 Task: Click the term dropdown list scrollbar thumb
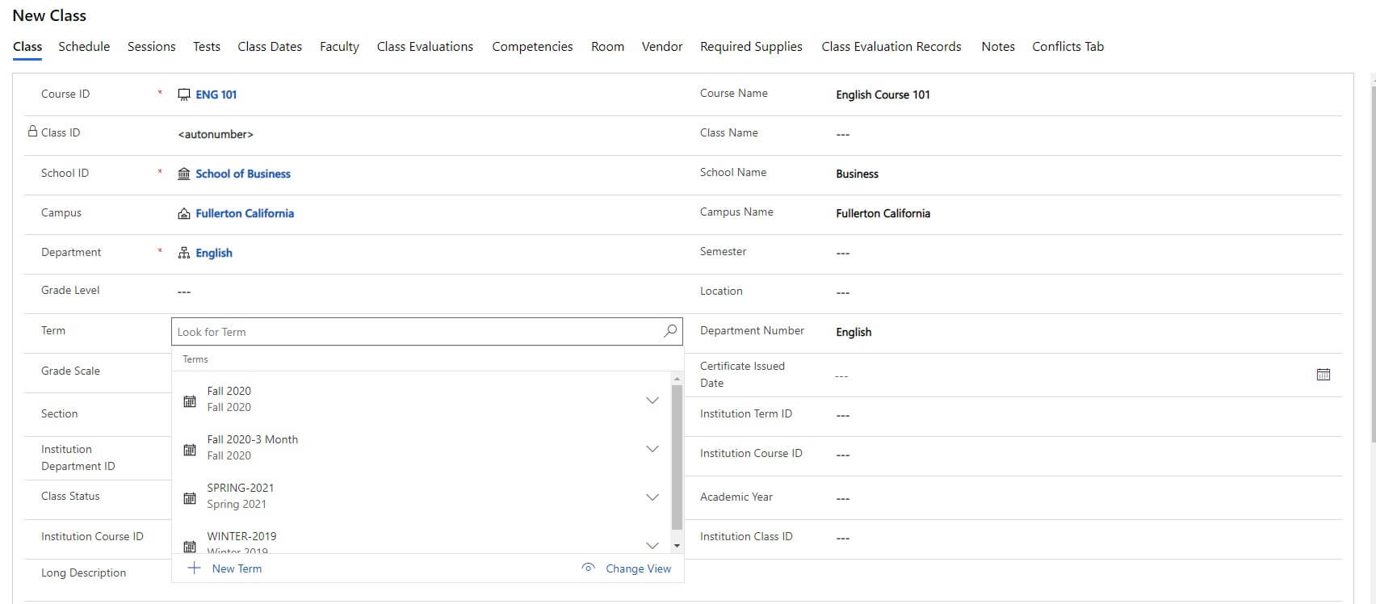coord(677,457)
